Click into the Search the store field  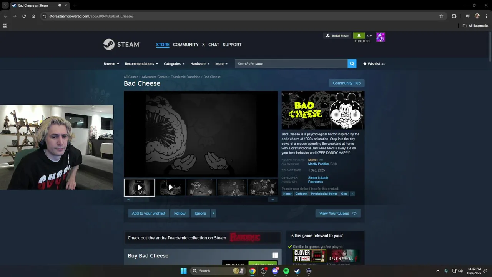click(x=291, y=64)
